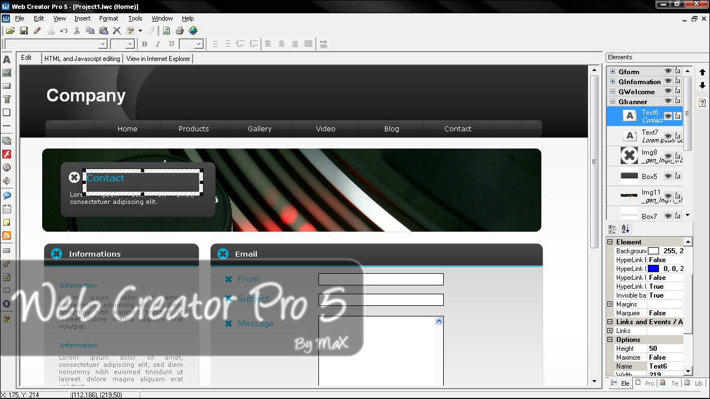This screenshot has width=710, height=399.
Task: Click the globe publish icon in toolbar
Action: [193, 31]
